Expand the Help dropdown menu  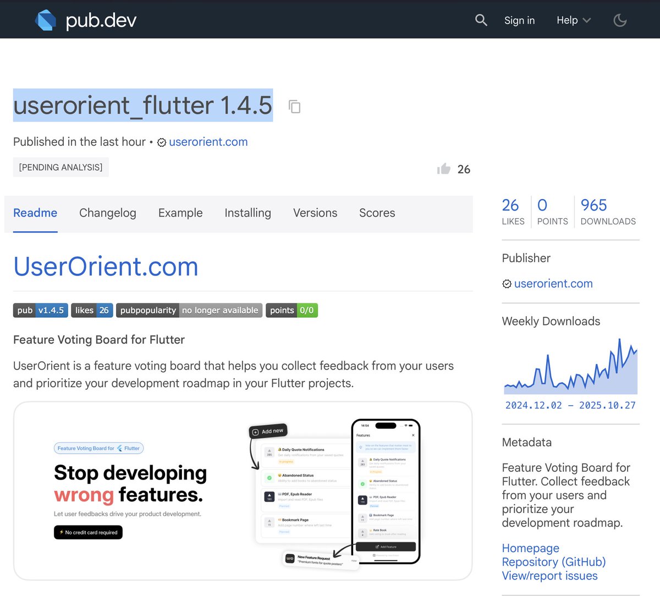[573, 20]
